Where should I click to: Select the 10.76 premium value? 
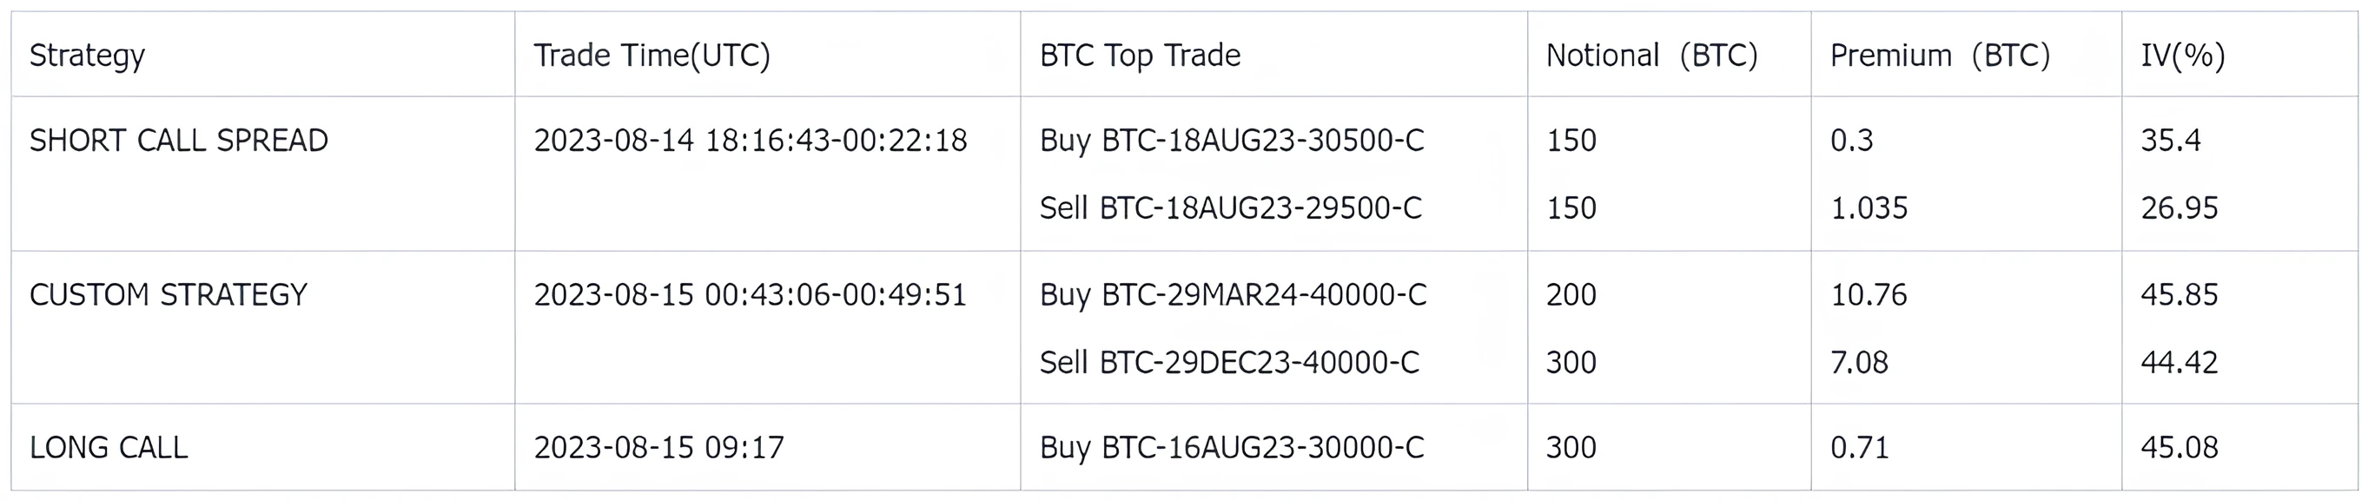click(x=1869, y=295)
